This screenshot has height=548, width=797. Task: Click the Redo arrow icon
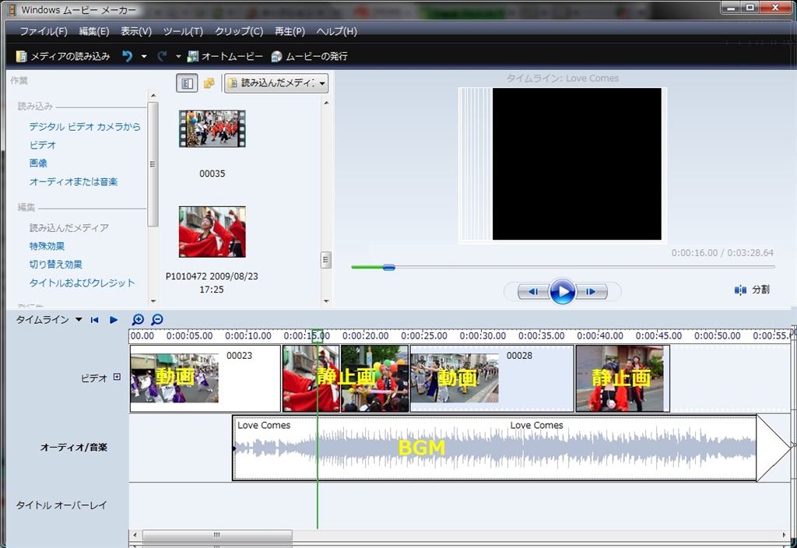click(162, 56)
